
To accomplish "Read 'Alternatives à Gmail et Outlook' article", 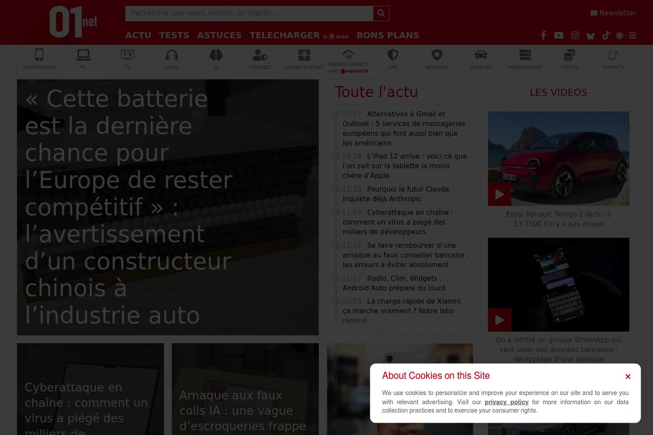I will [x=404, y=128].
